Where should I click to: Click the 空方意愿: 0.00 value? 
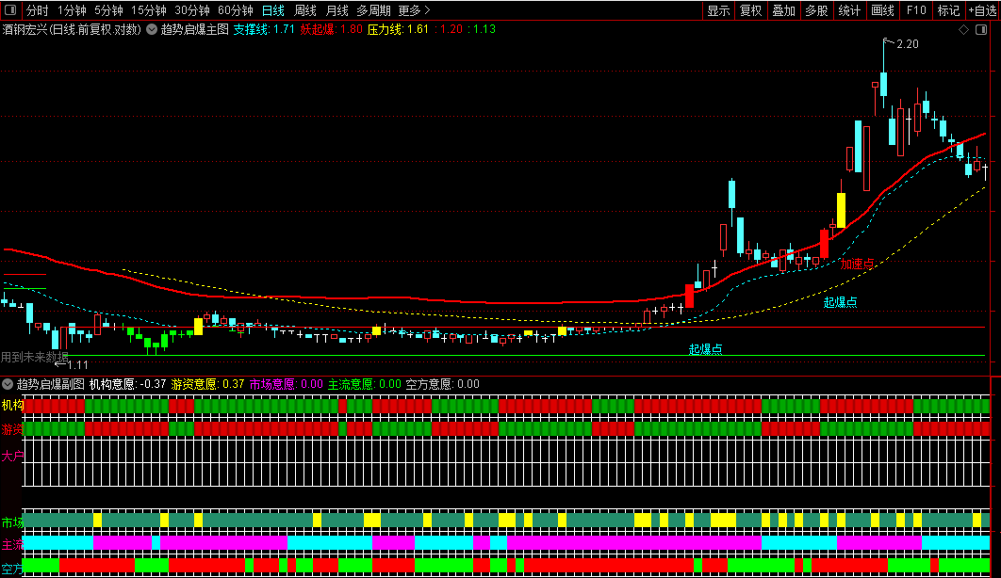tap(443, 384)
